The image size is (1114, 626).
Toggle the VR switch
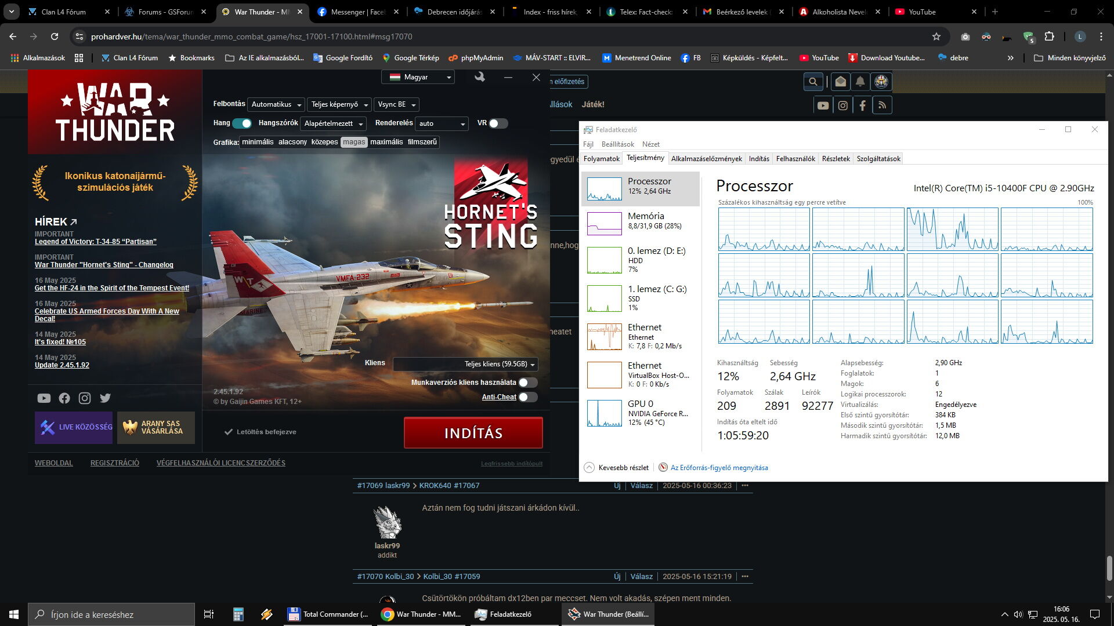498,123
